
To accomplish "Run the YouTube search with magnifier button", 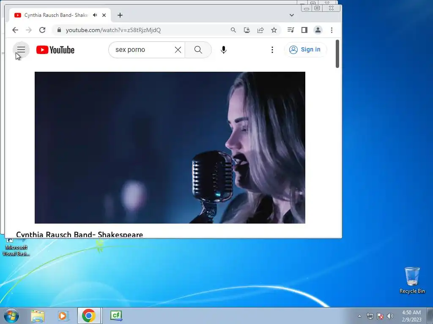I will click(198, 50).
